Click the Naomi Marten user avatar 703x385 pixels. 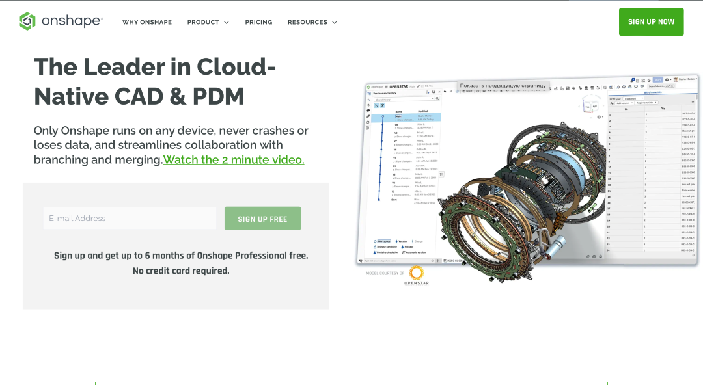pyautogui.click(x=676, y=79)
